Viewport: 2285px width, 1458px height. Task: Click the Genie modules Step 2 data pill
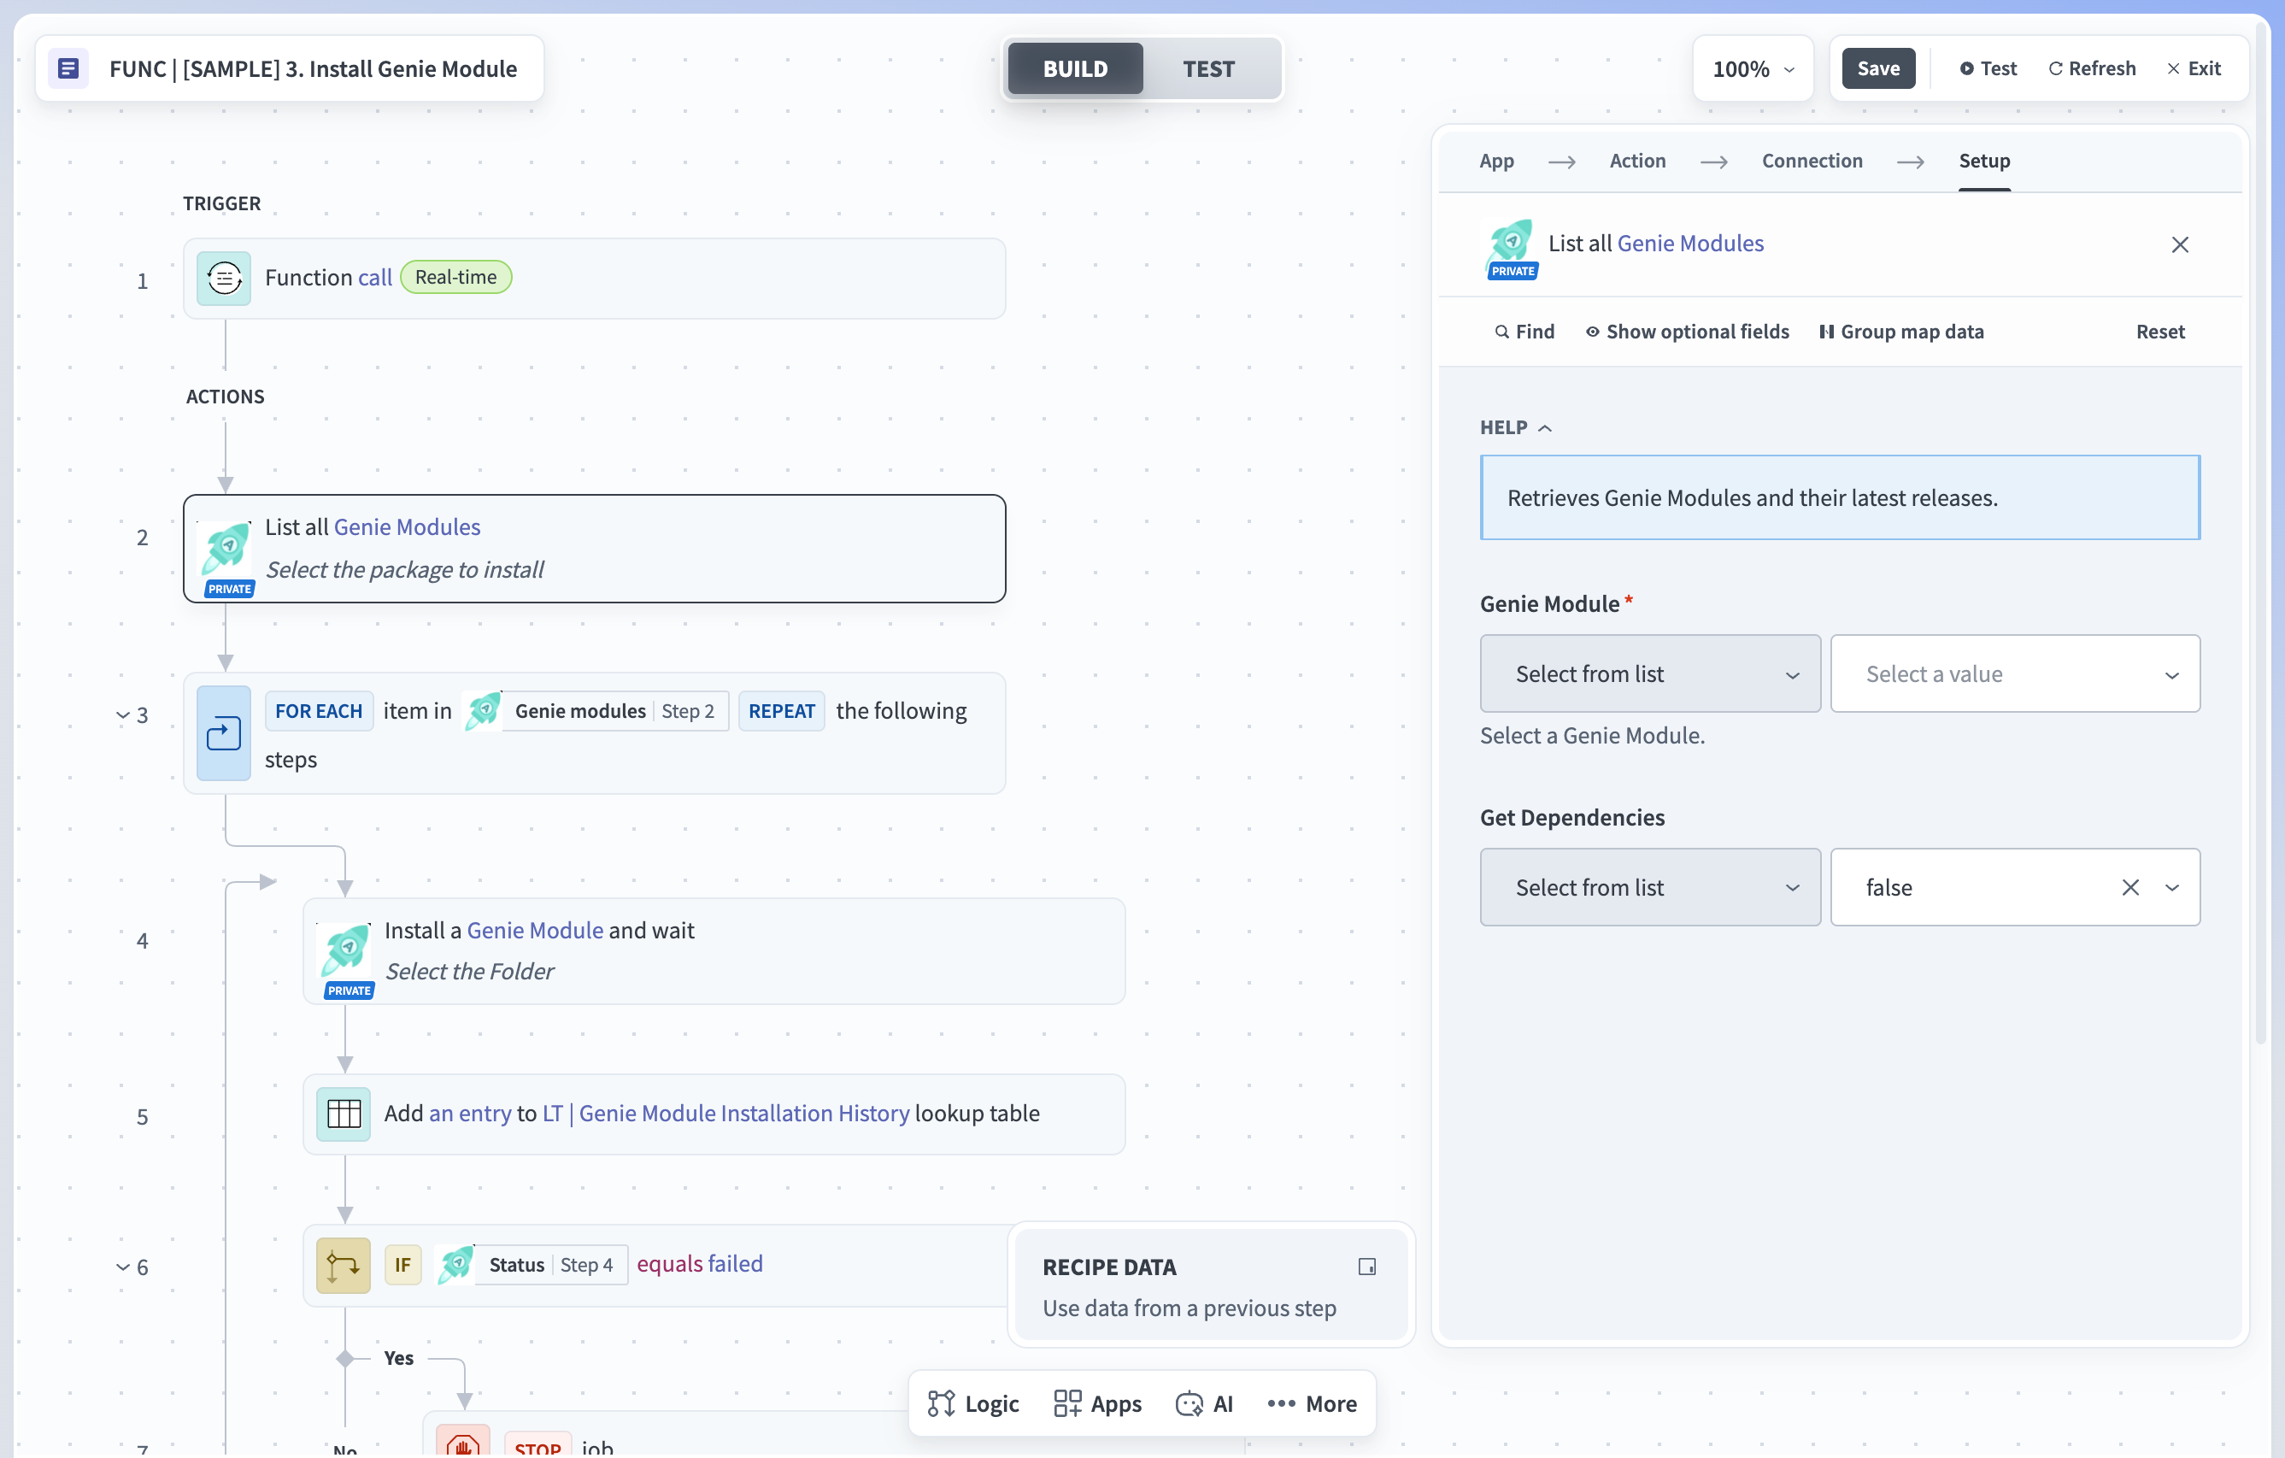tap(596, 711)
